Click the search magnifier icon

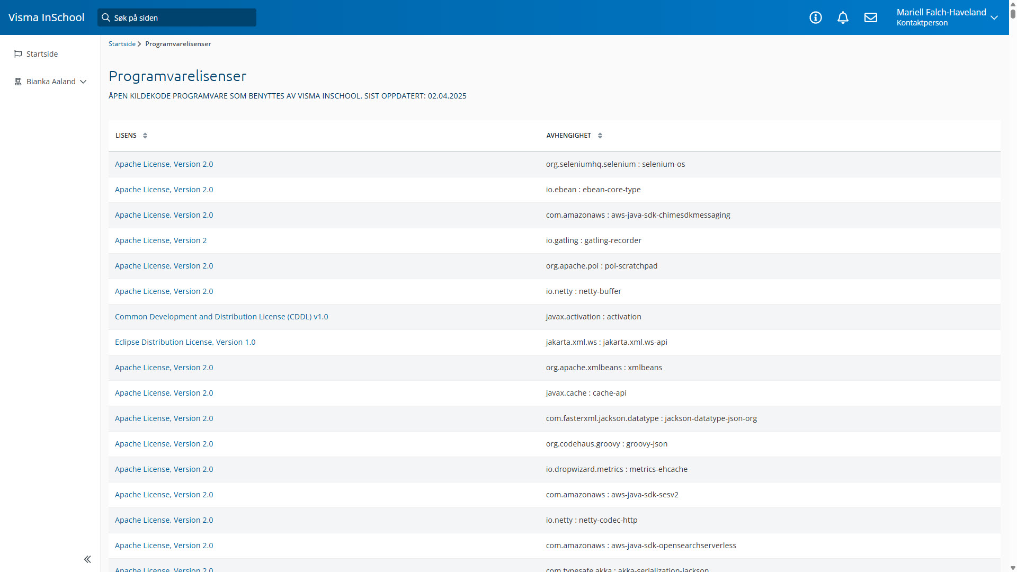coord(106,17)
